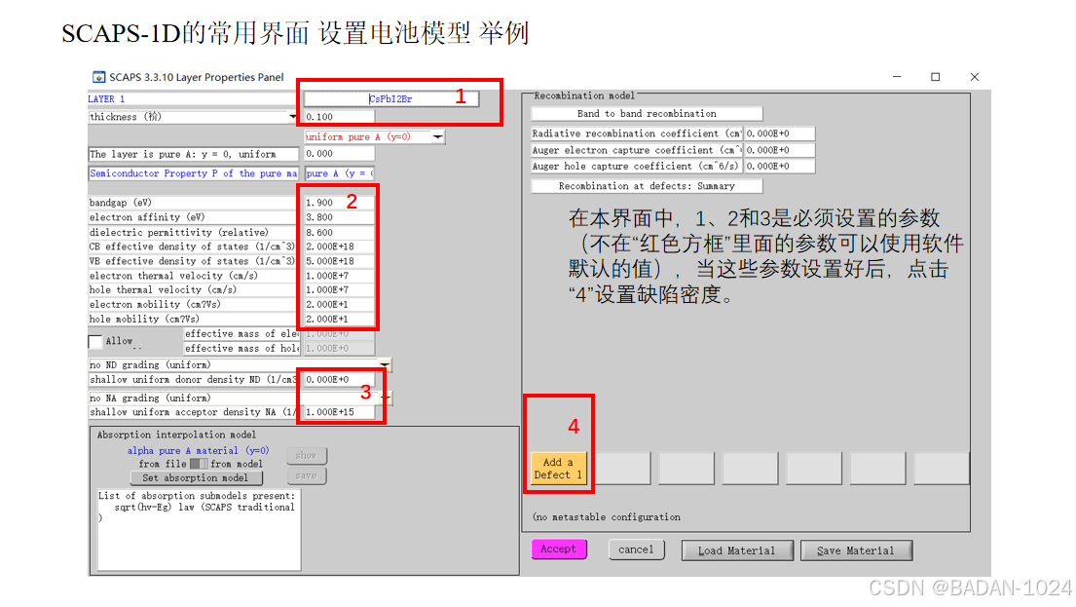The height and width of the screenshot is (607, 1076).
Task: Close the Layer Properties Panel window
Action: coord(975,77)
